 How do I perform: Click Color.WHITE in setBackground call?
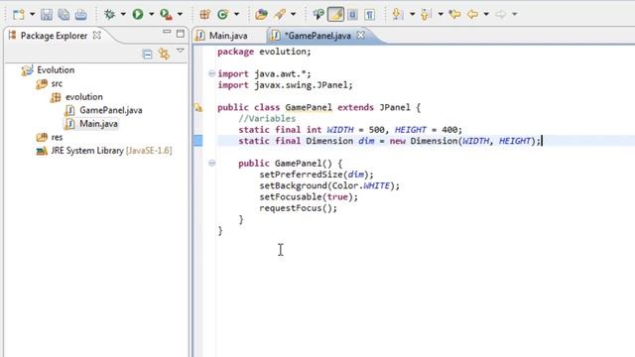coord(361,185)
